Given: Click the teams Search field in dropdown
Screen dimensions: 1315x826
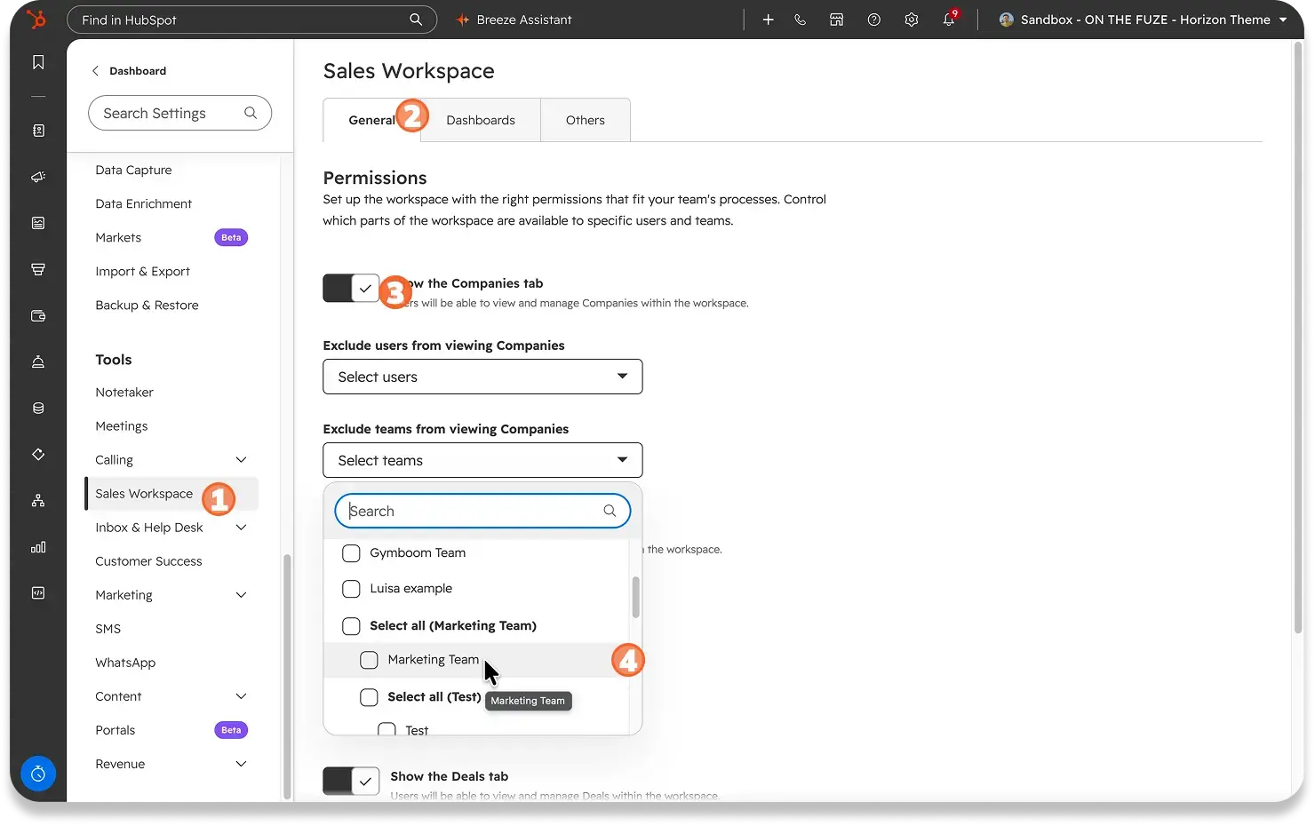Looking at the screenshot, I should (482, 511).
